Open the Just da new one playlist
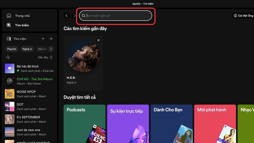This screenshot has height=143, width=254. pyautogui.click(x=29, y=132)
